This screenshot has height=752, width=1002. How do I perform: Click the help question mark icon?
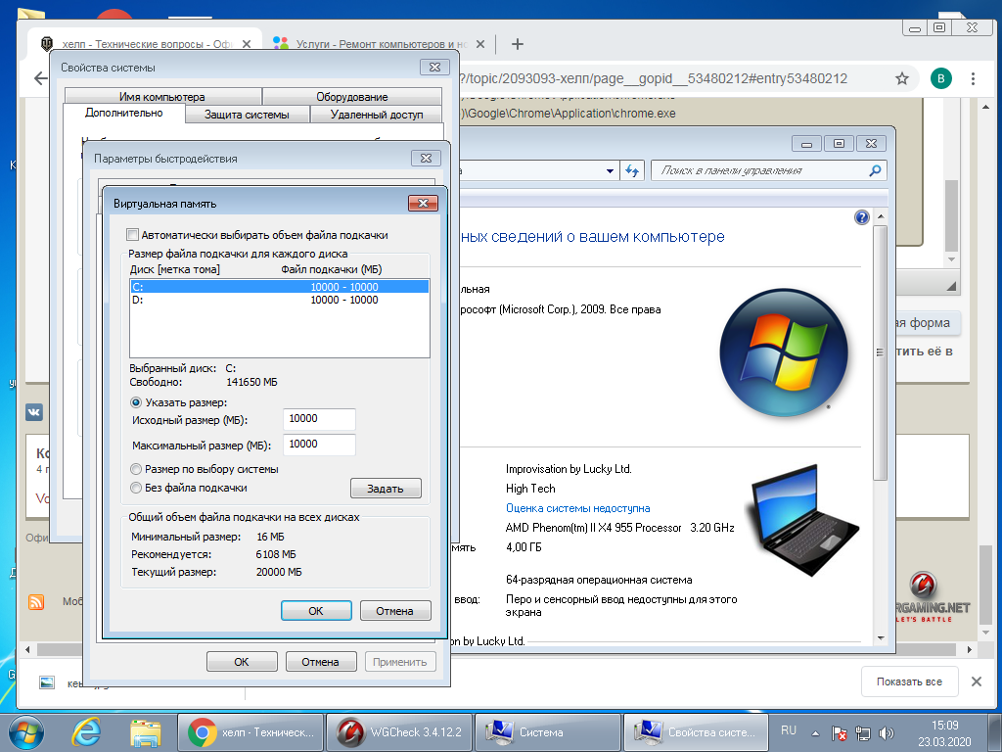[862, 217]
